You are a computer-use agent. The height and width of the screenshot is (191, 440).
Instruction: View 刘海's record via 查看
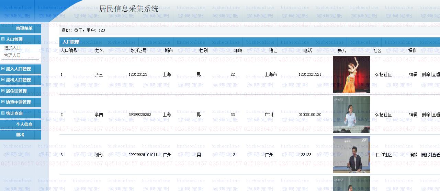pyautogui.click(x=436, y=155)
